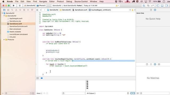Open Main.storyboard
The width and height of the screenshot is (170, 95).
point(15,29)
